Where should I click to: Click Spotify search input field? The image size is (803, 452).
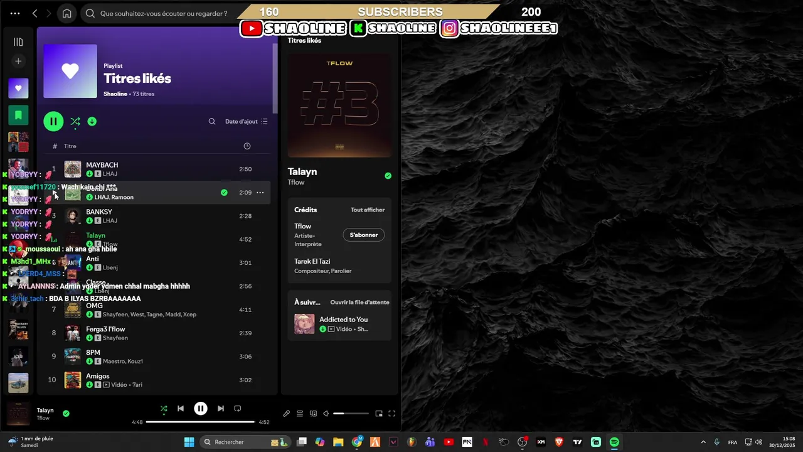click(164, 13)
